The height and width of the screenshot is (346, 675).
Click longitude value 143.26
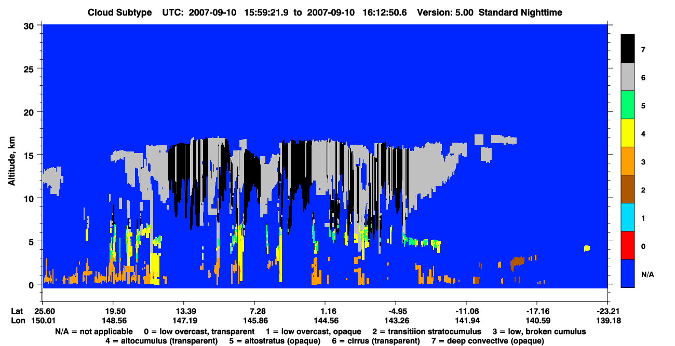[396, 320]
